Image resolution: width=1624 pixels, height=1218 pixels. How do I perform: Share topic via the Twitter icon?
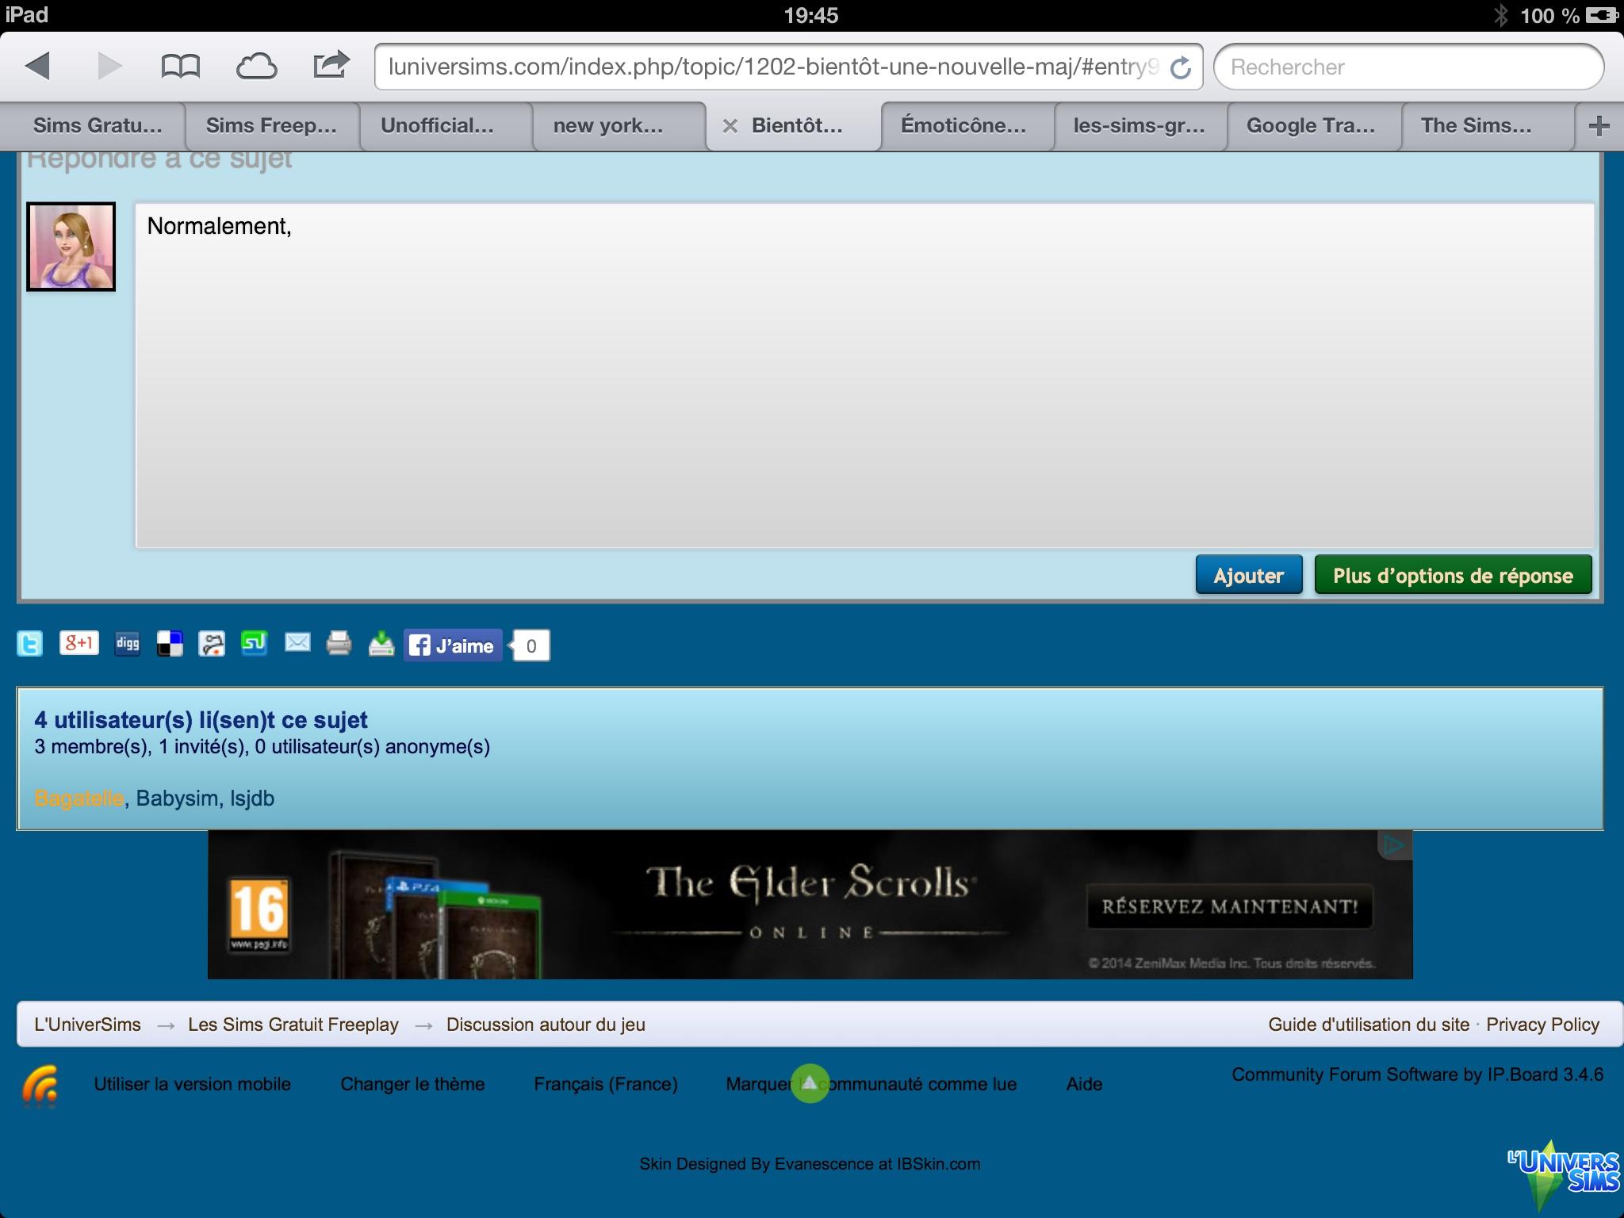29,644
